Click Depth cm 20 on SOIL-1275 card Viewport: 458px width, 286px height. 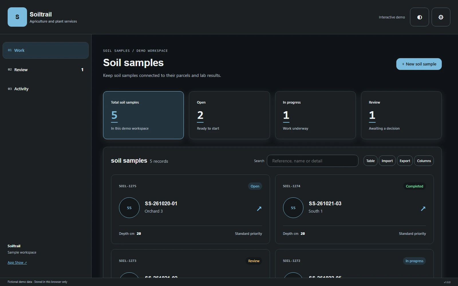[130, 234]
